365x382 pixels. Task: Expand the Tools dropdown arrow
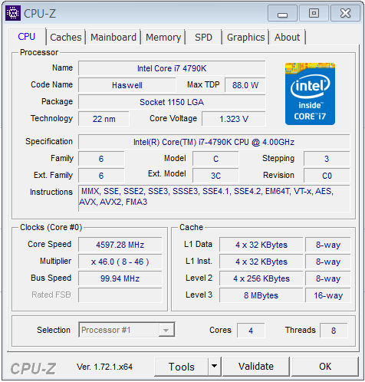215,367
